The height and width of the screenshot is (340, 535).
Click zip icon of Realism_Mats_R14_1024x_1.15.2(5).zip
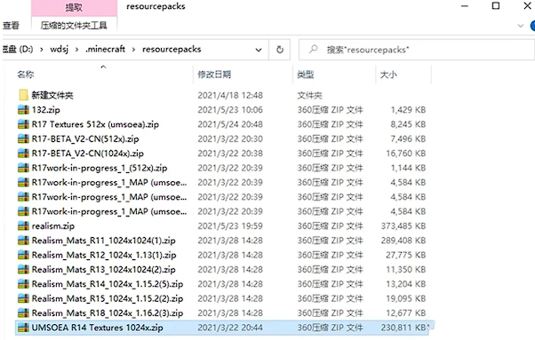[23, 284]
